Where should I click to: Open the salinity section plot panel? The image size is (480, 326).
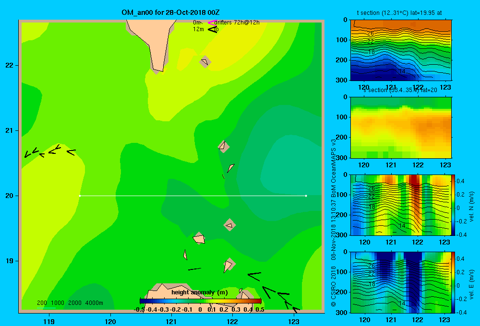click(401, 128)
